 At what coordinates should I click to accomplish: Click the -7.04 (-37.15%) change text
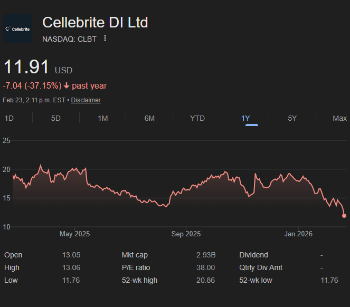click(x=32, y=86)
